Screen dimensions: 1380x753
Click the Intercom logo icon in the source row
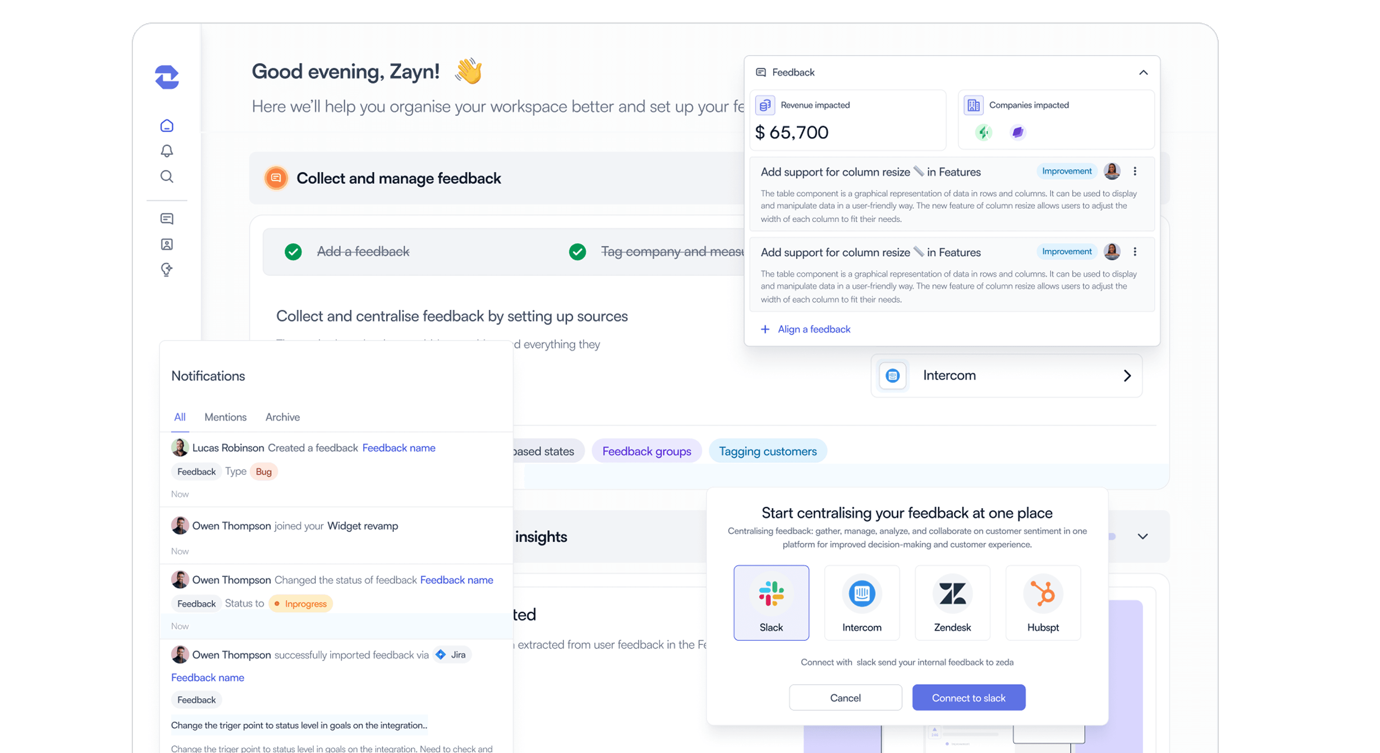tap(892, 376)
